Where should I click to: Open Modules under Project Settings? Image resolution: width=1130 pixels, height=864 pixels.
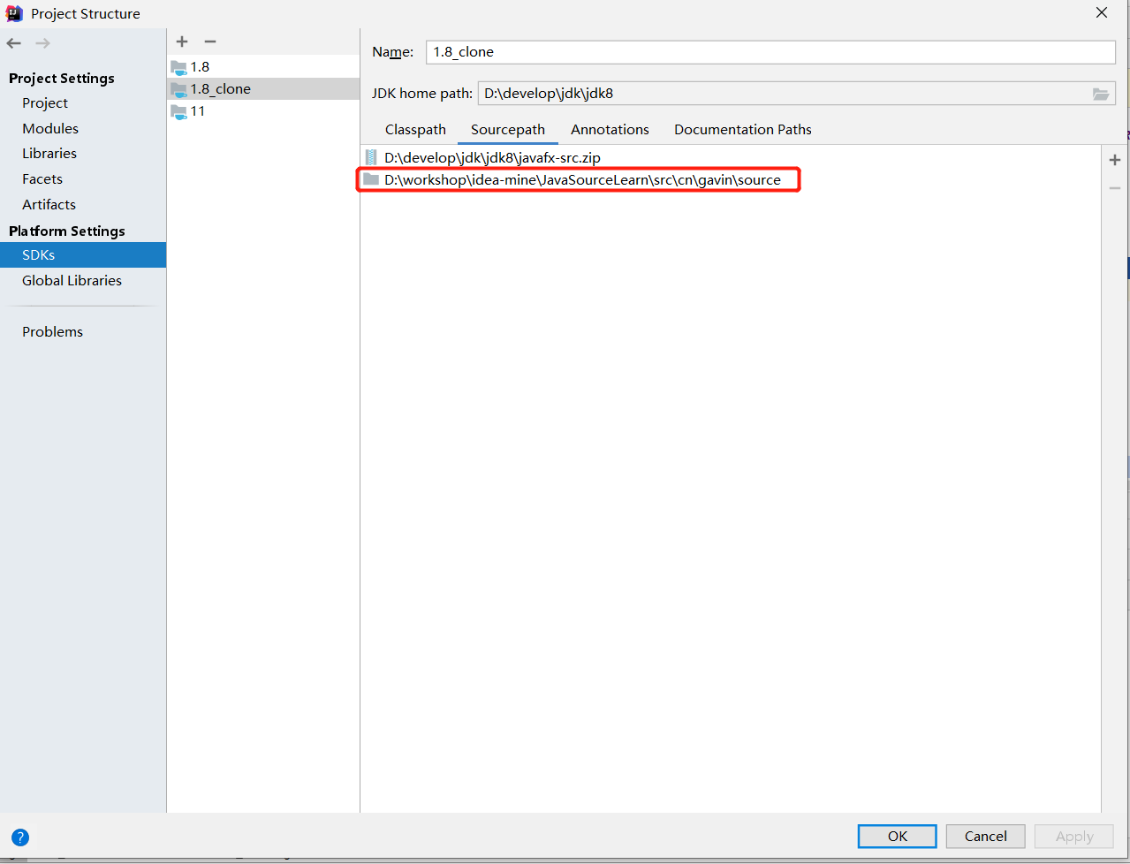pyautogui.click(x=50, y=129)
